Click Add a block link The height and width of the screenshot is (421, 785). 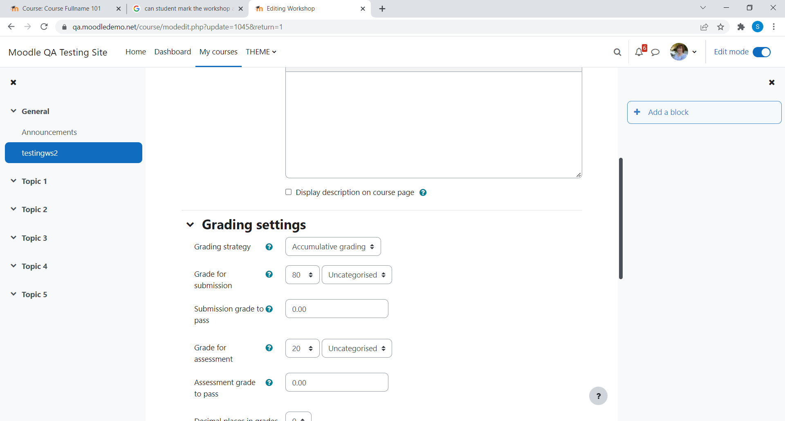668,112
